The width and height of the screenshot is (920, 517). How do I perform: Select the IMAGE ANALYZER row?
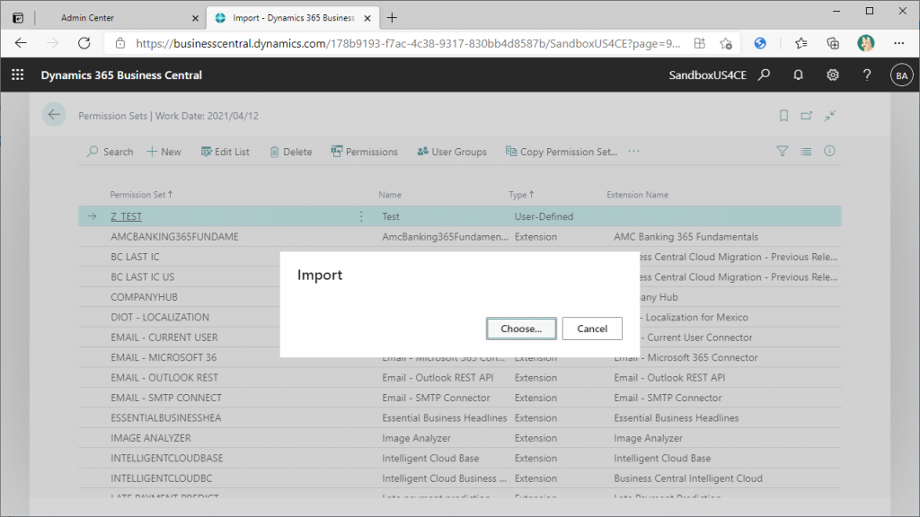coord(460,438)
